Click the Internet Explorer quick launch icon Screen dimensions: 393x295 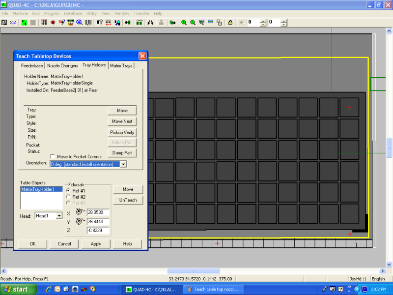(49, 289)
